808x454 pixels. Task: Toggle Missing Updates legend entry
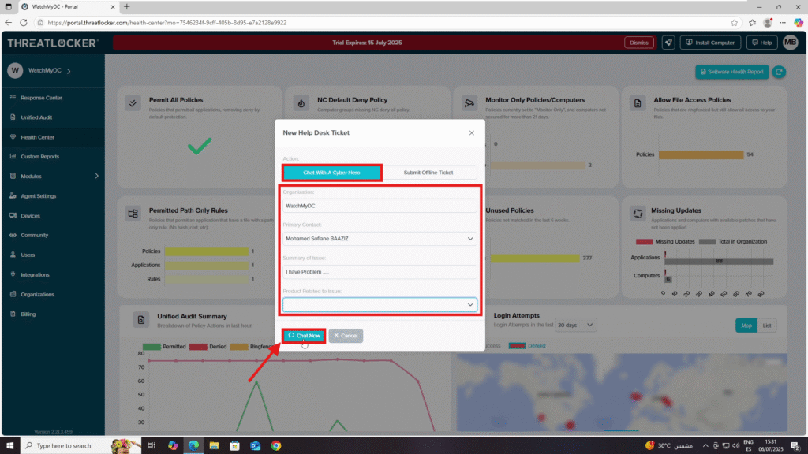(664, 241)
